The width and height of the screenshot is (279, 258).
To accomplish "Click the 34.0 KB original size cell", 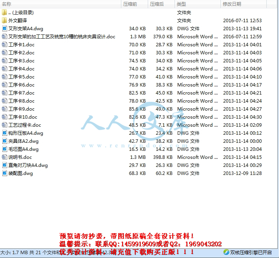I will tap(137, 28).
